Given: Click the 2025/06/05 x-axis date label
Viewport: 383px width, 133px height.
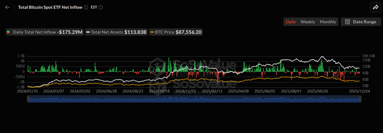Looking at the screenshot, I should tap(265, 91).
